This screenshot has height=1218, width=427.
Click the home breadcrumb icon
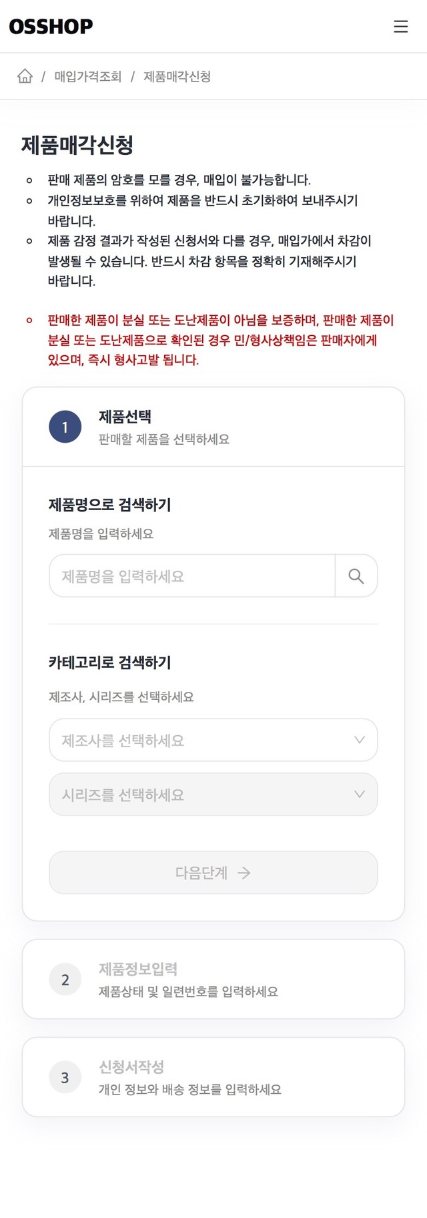click(x=25, y=76)
